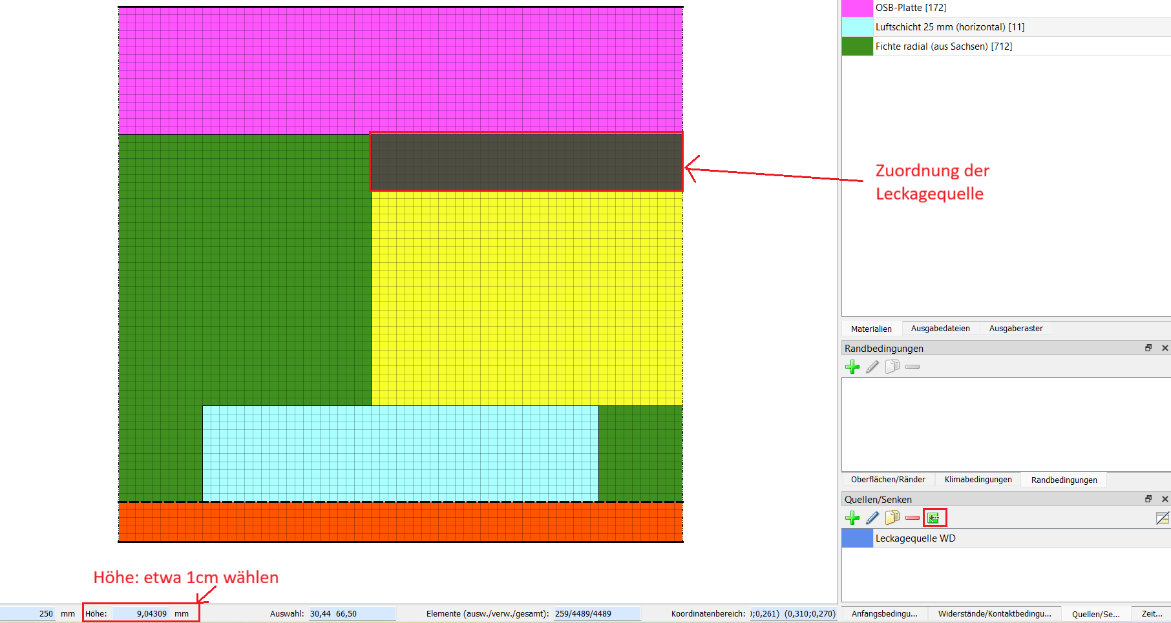The image size is (1171, 623).
Task: Open the Klimabedingungen tab
Action: click(x=978, y=480)
